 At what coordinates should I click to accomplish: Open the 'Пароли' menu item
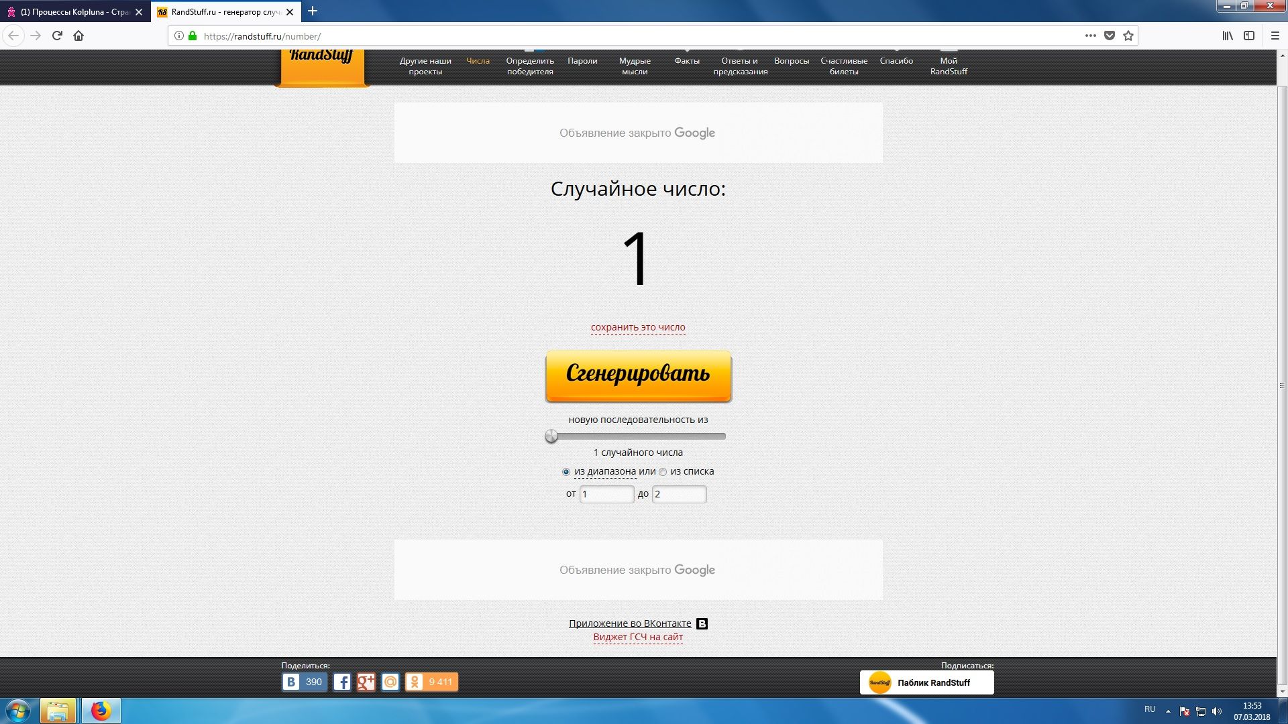(582, 61)
